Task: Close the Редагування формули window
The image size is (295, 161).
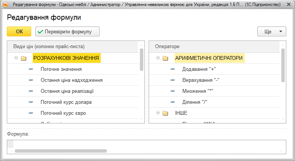Action: [289, 4]
